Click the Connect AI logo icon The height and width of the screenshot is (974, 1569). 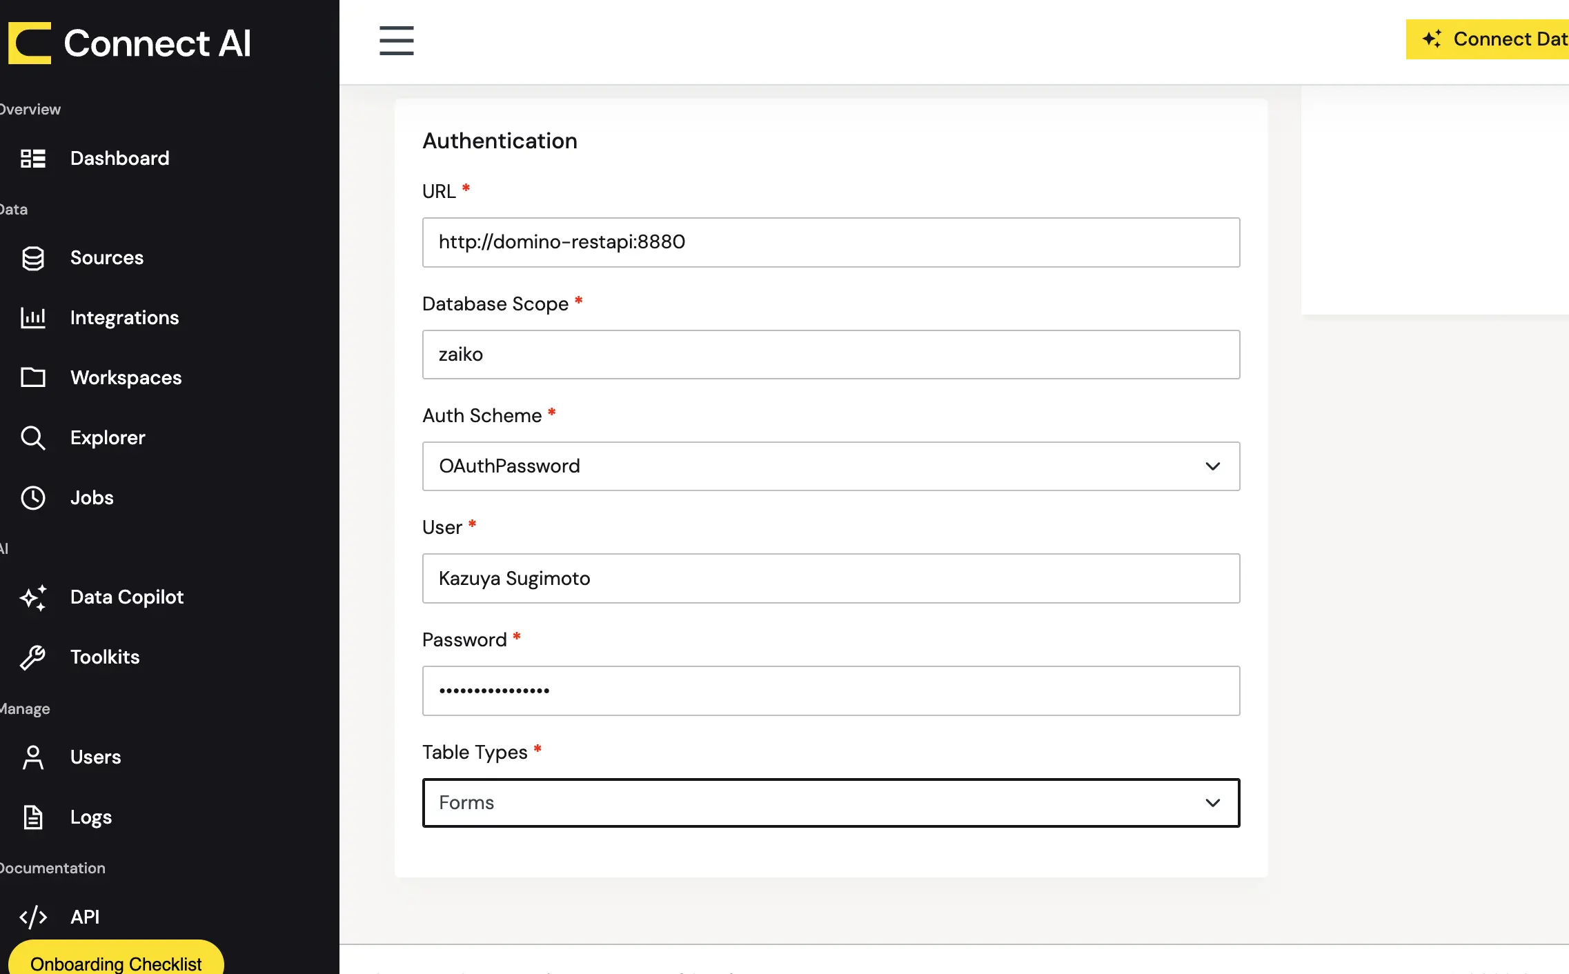coord(30,43)
